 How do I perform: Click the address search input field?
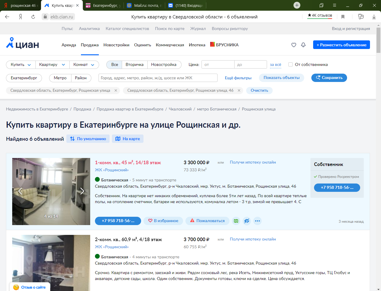click(x=158, y=78)
